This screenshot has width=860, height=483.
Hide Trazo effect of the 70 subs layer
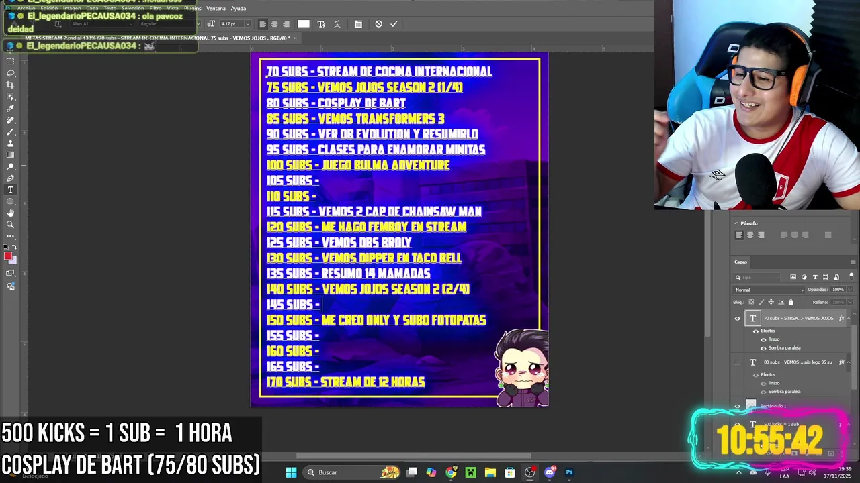[763, 339]
